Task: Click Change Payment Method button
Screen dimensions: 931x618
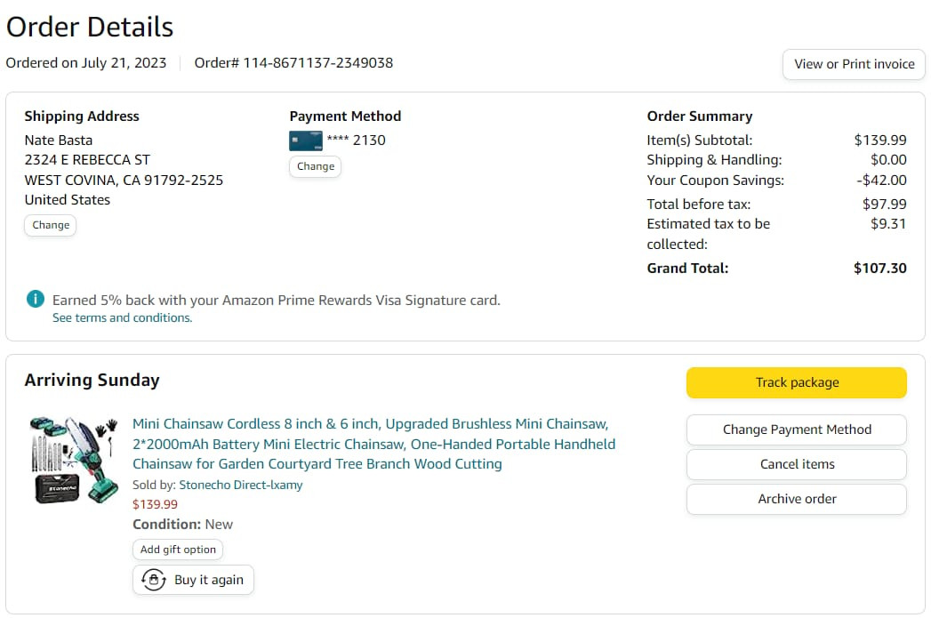Action: click(797, 429)
